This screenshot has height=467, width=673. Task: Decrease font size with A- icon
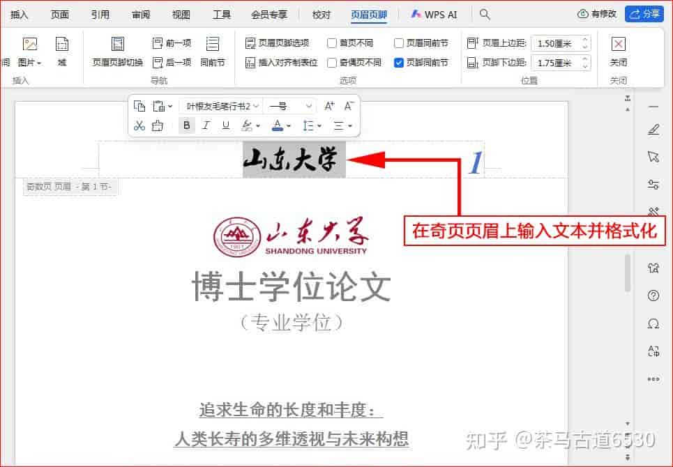(349, 106)
